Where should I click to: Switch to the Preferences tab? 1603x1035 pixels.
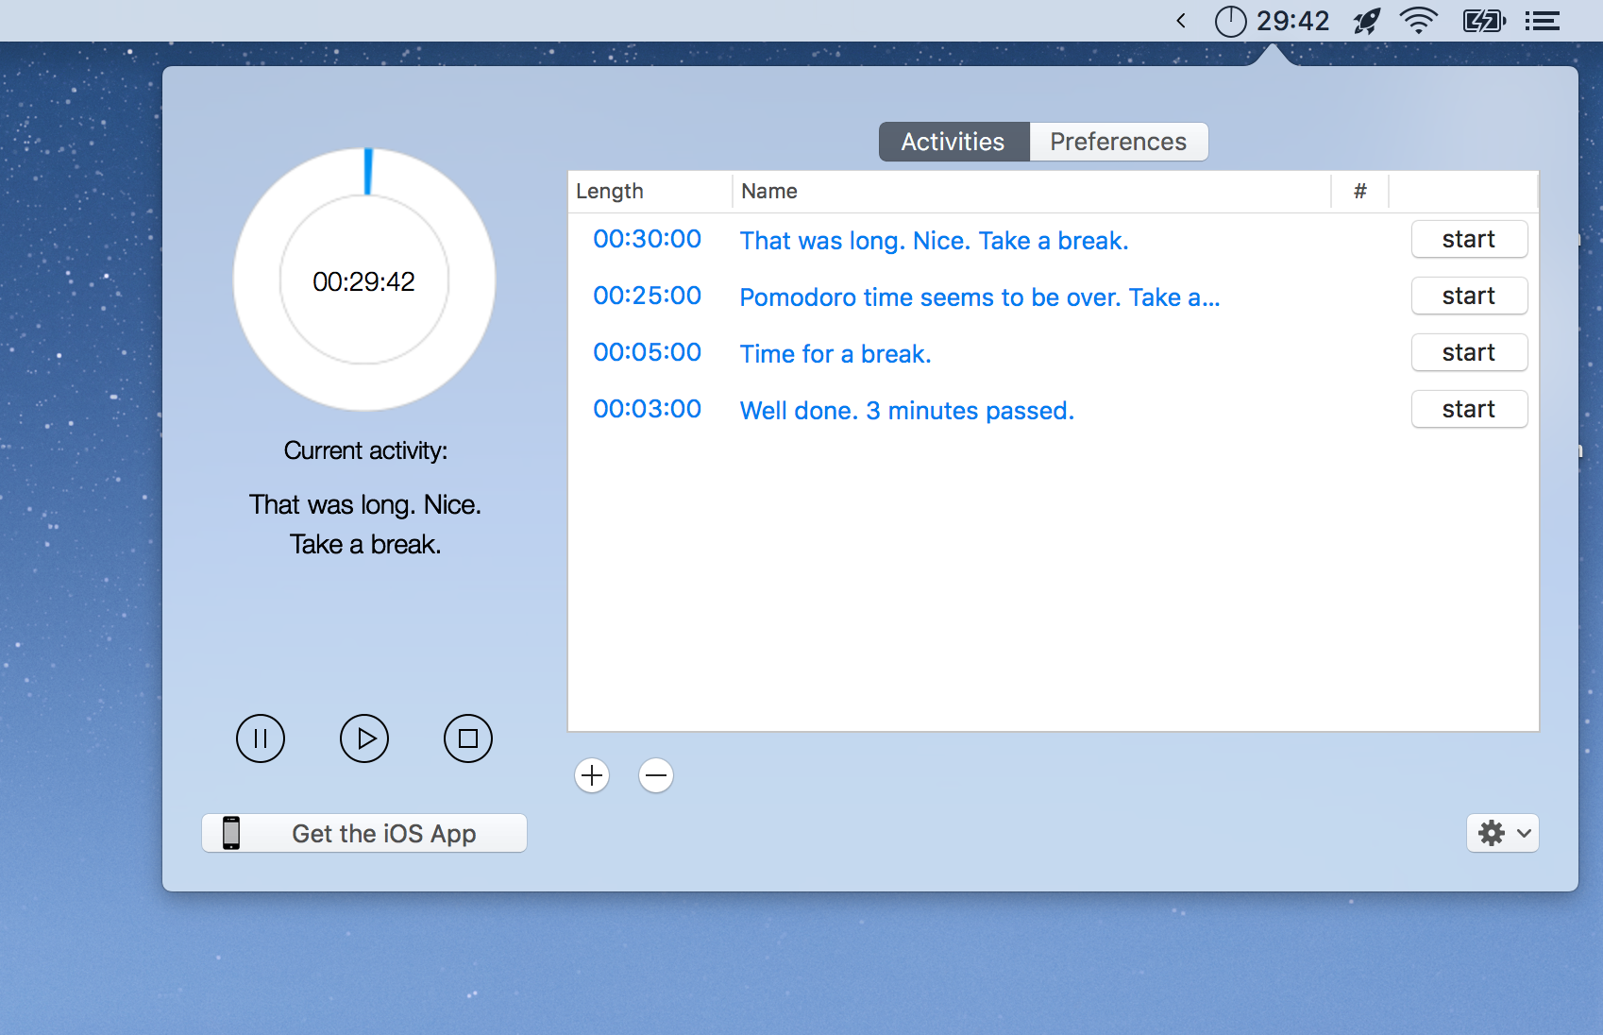1119,142
